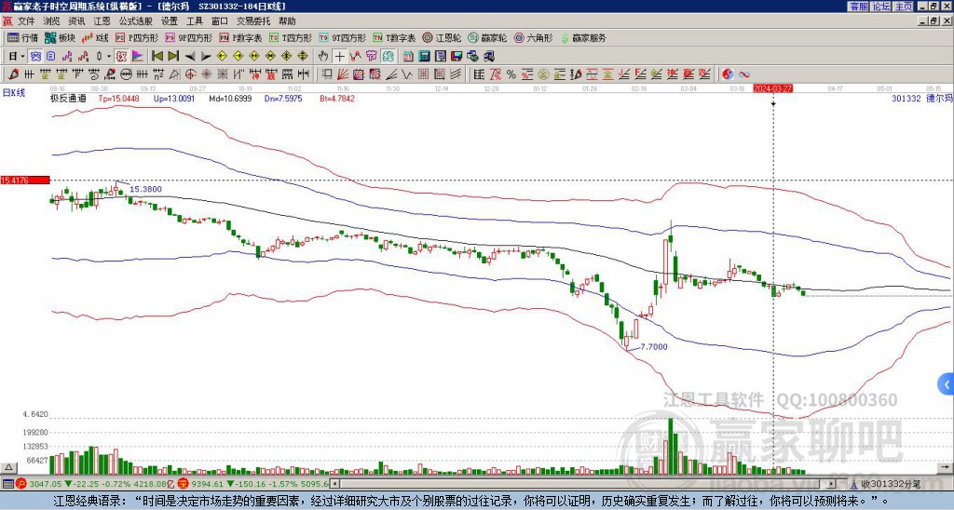
Task: Click the save floppy disk icon
Action: pos(457,57)
